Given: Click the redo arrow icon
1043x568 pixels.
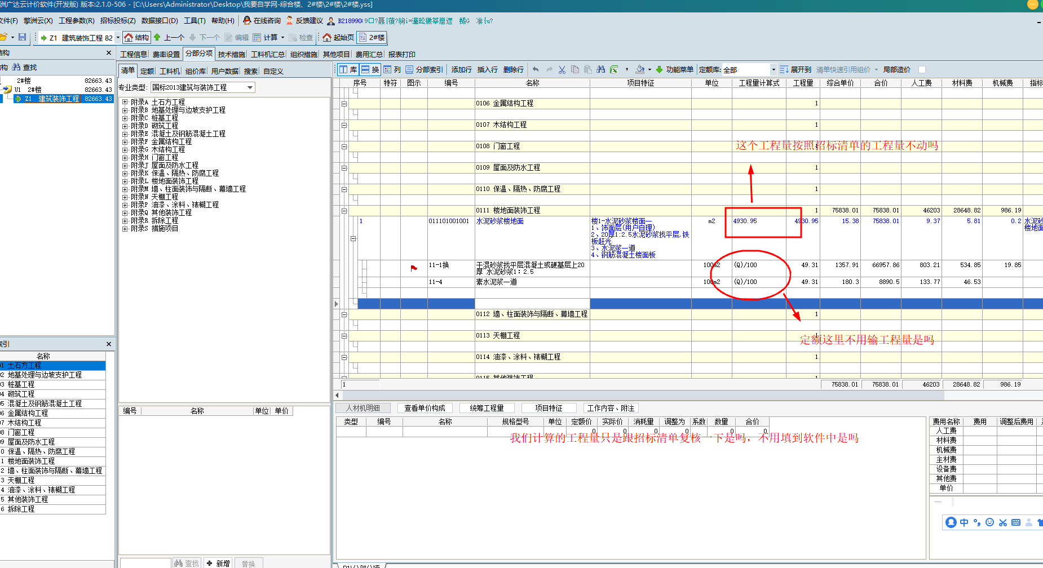Looking at the screenshot, I should 549,70.
